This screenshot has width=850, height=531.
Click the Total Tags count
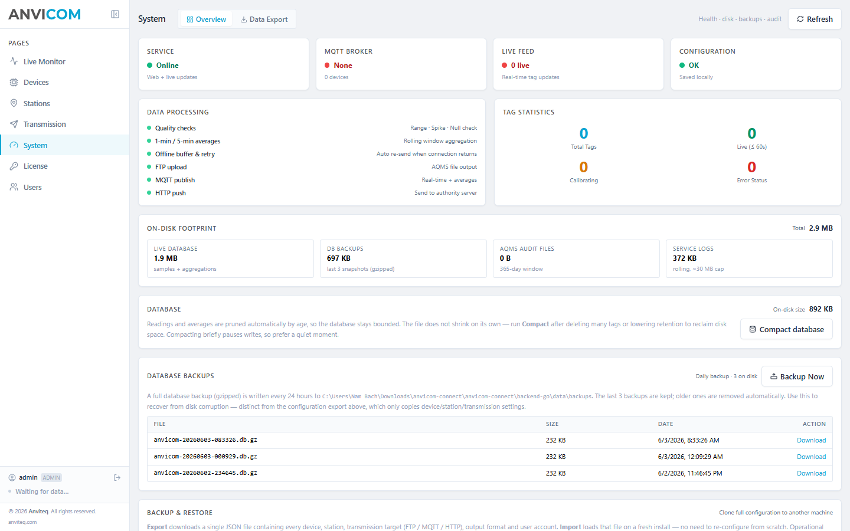pos(584,133)
